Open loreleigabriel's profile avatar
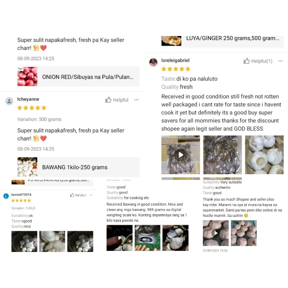 (x=153, y=62)
